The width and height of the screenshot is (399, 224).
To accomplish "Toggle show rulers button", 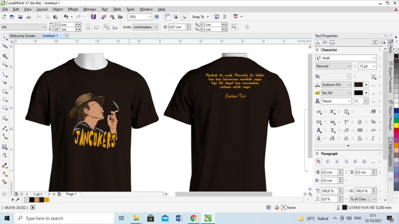I will pos(167,17).
